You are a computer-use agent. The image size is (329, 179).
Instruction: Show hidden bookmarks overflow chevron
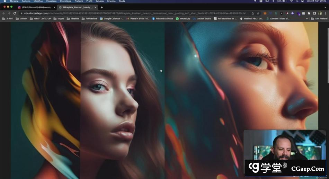click(x=307, y=19)
